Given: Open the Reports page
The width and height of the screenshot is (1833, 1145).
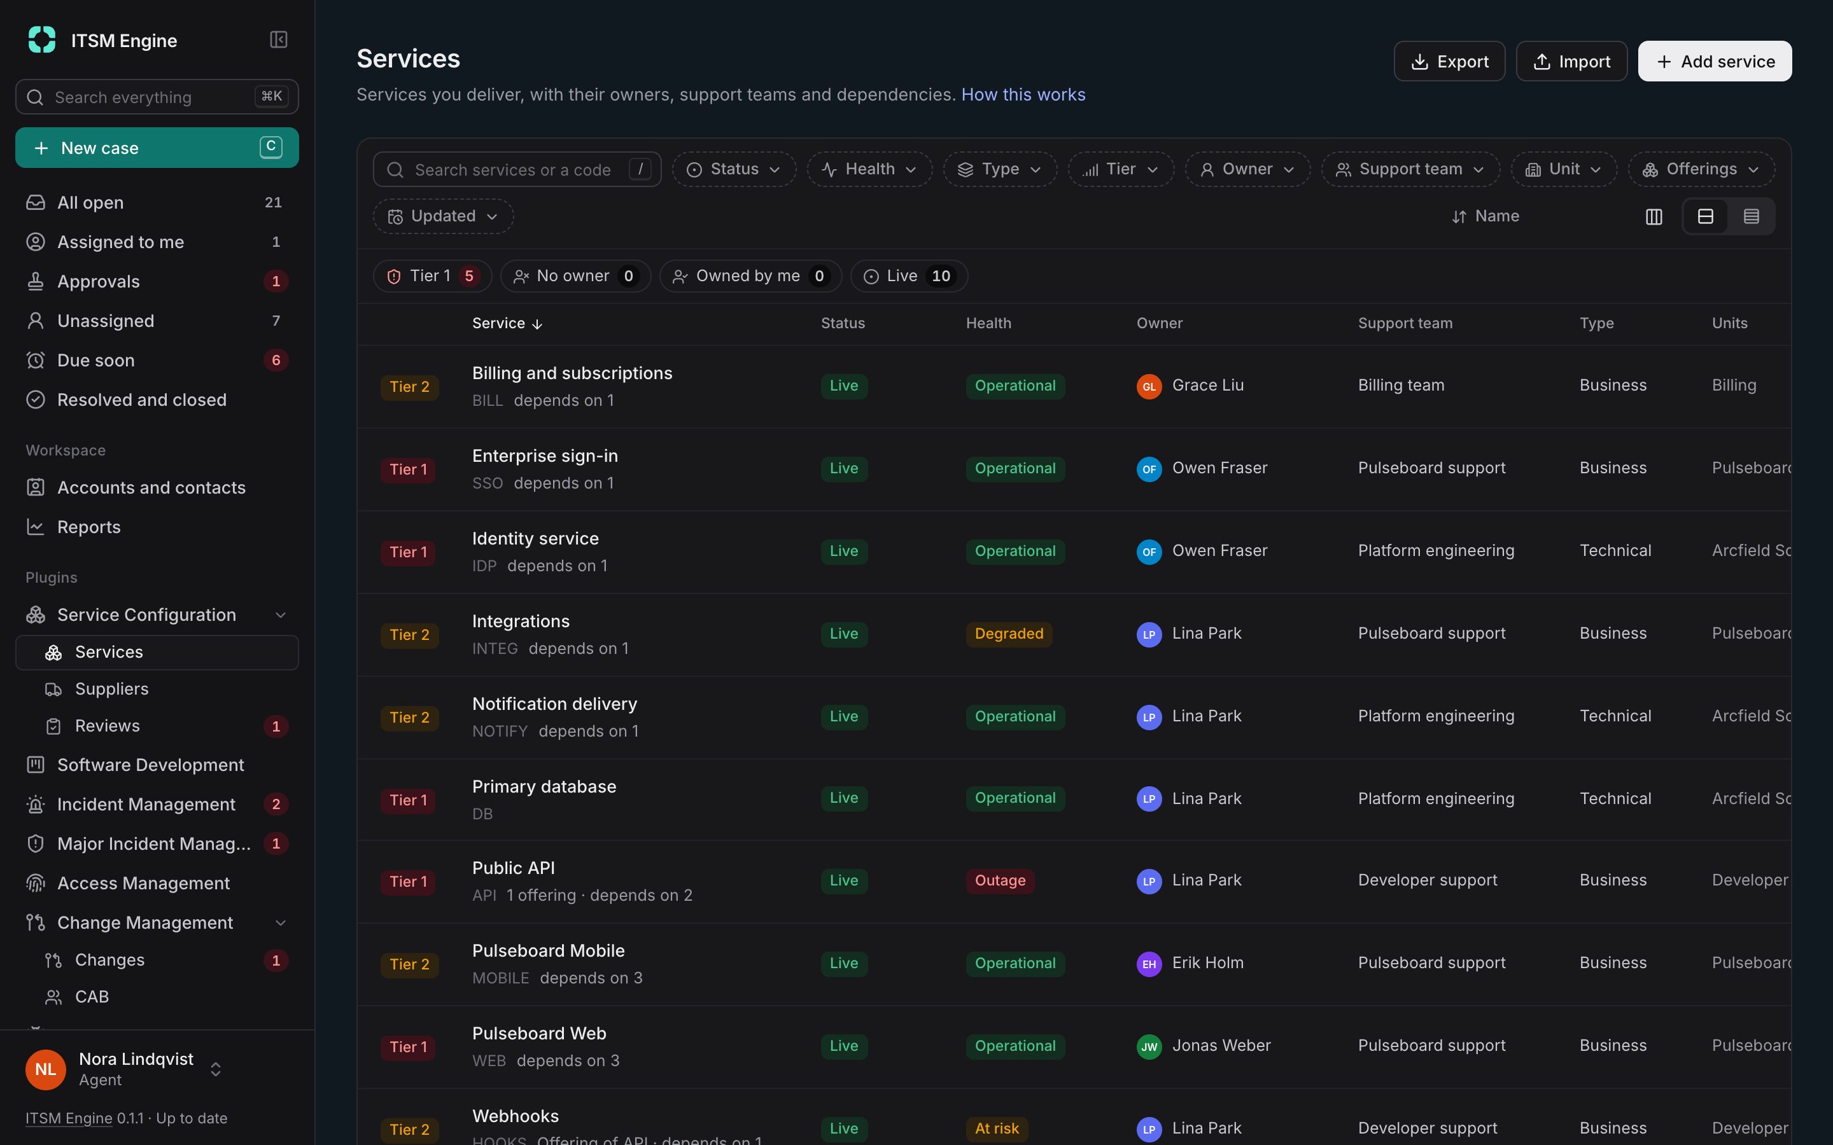Looking at the screenshot, I should pos(157,527).
